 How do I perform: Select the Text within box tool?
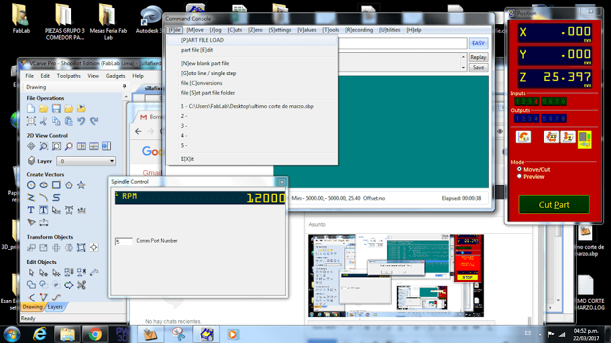click(44, 210)
